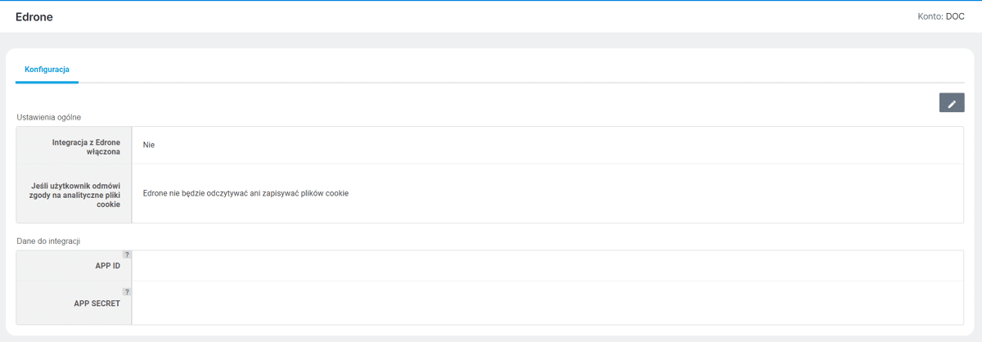Select the value Nie for integration
The width and height of the screenshot is (982, 342).
point(149,145)
